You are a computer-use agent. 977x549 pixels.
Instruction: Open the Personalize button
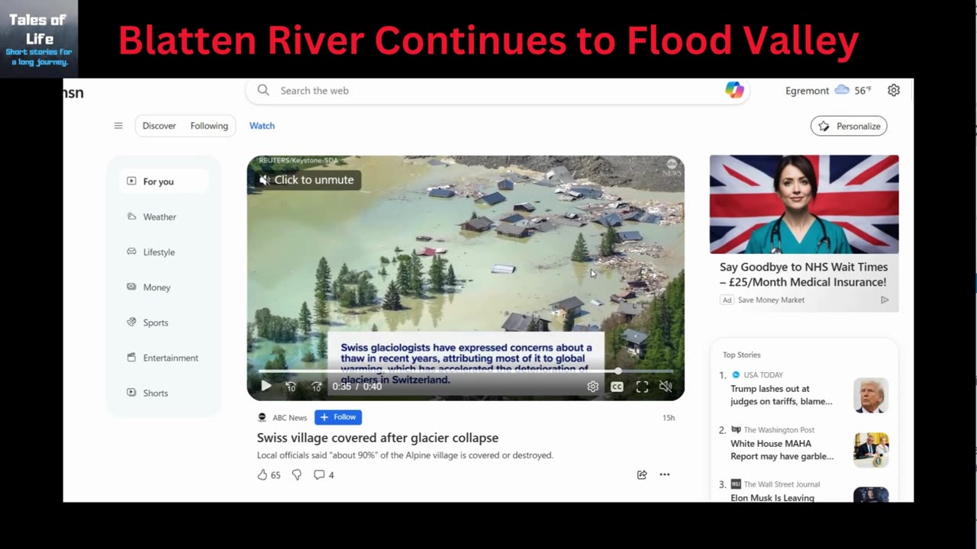[849, 126]
